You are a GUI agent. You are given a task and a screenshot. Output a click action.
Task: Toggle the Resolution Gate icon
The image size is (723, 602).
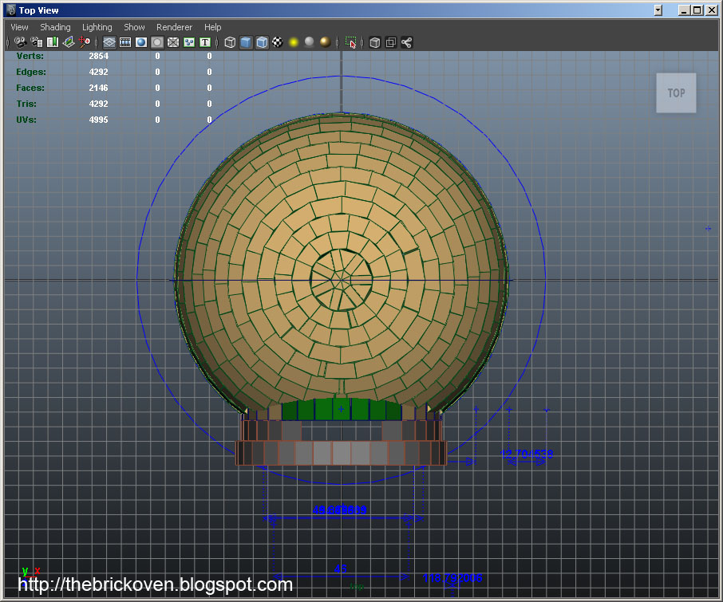point(141,42)
